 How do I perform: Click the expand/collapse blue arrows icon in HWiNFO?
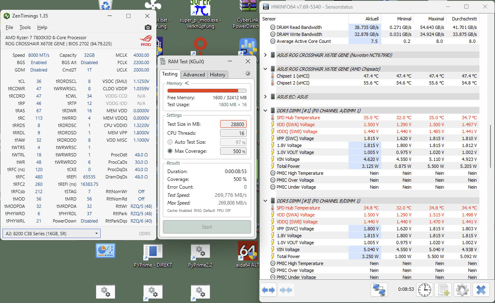(269, 290)
